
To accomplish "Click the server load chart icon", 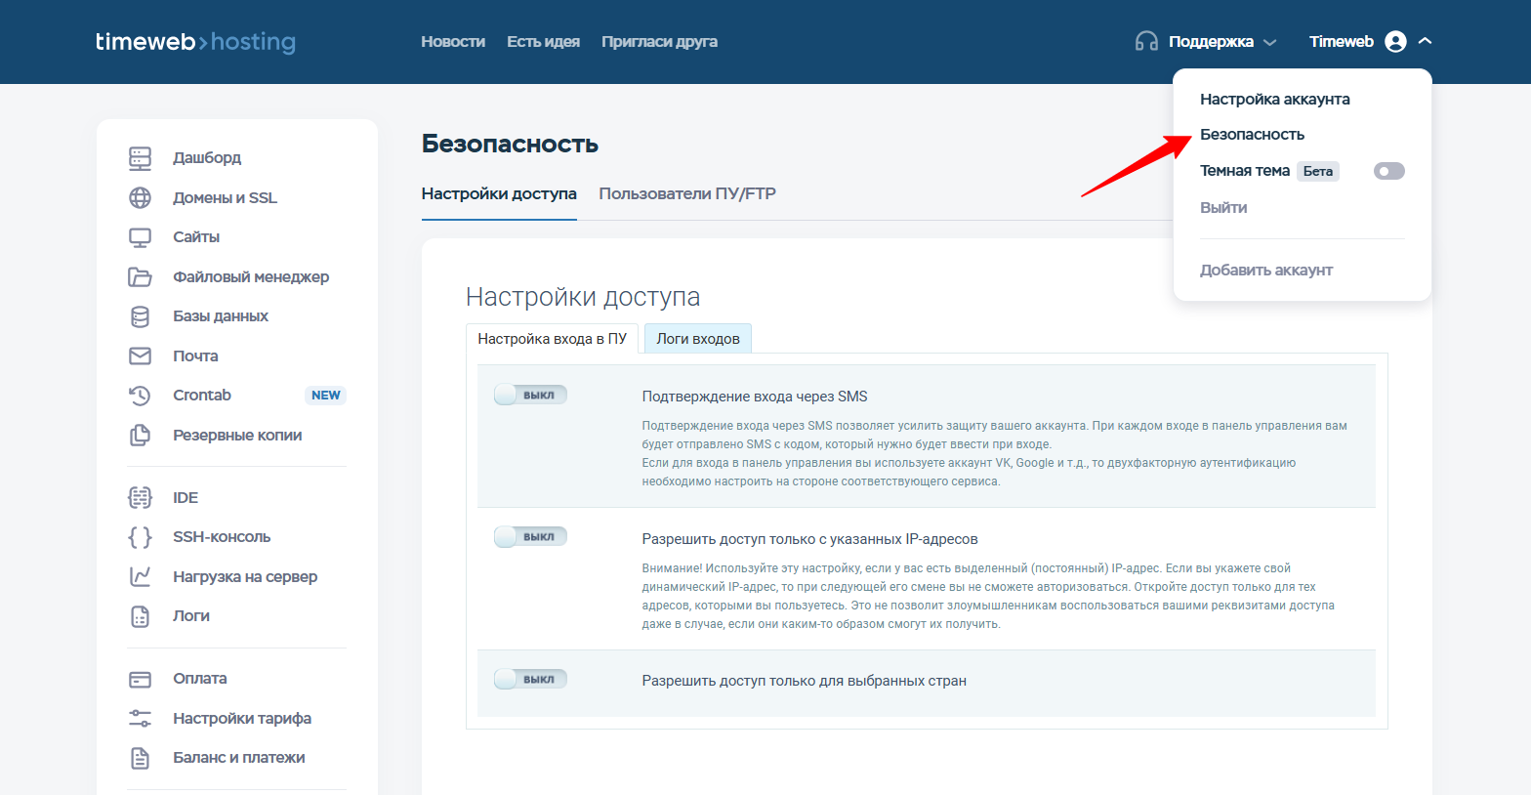I will 141,577.
